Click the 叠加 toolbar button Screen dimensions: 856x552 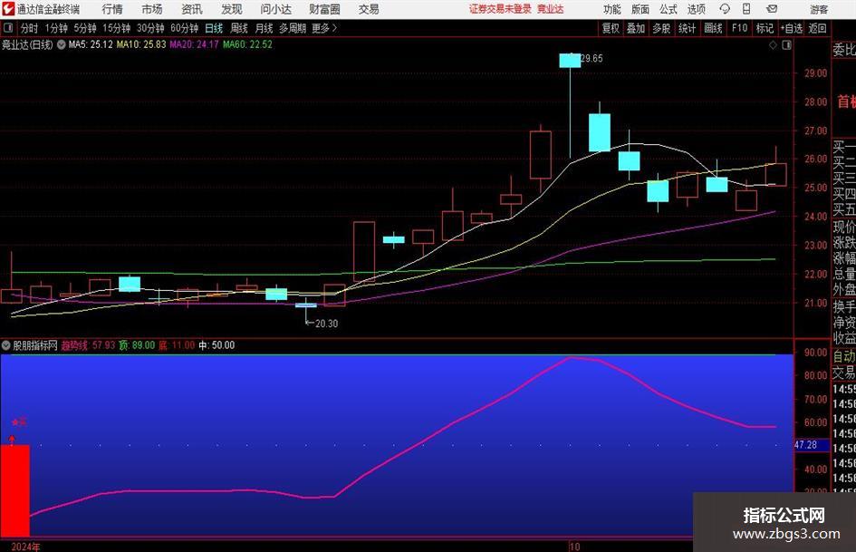click(x=636, y=28)
